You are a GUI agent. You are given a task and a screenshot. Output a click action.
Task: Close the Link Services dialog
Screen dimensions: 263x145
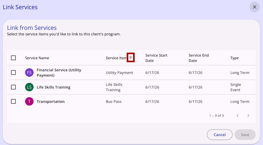(x=254, y=7)
